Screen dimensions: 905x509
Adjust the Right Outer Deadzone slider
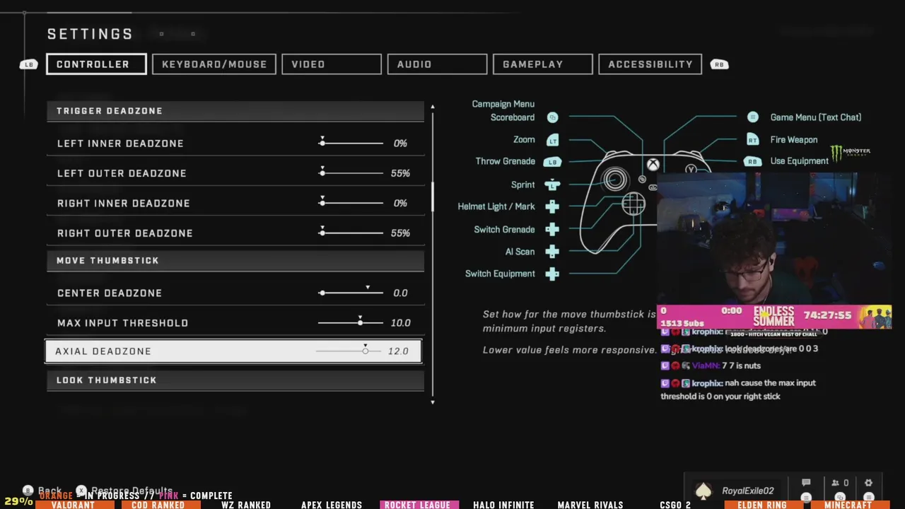351,233
